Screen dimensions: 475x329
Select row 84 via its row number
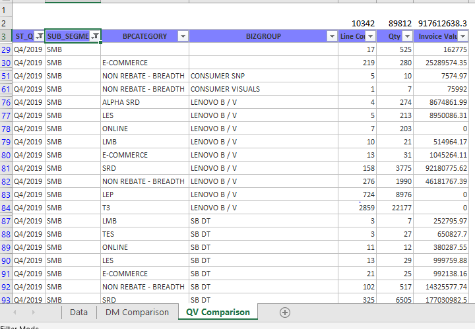6,208
